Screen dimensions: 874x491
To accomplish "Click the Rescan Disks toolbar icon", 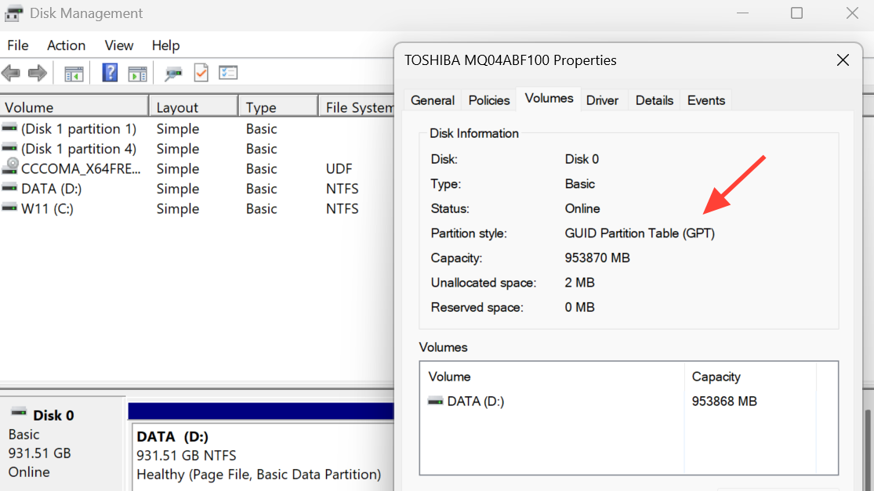I will click(173, 74).
